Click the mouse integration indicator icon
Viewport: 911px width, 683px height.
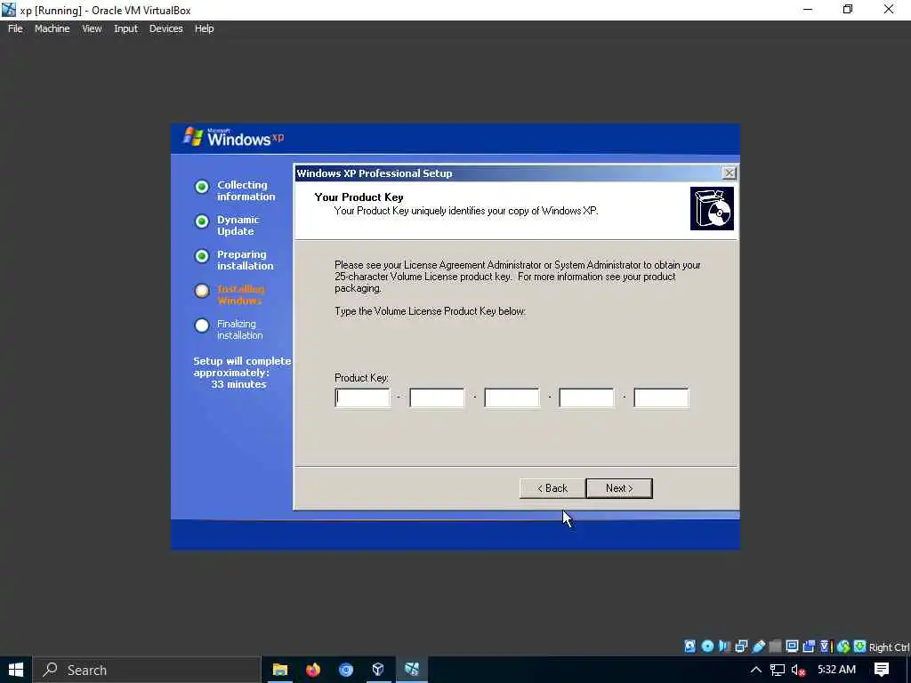click(843, 647)
